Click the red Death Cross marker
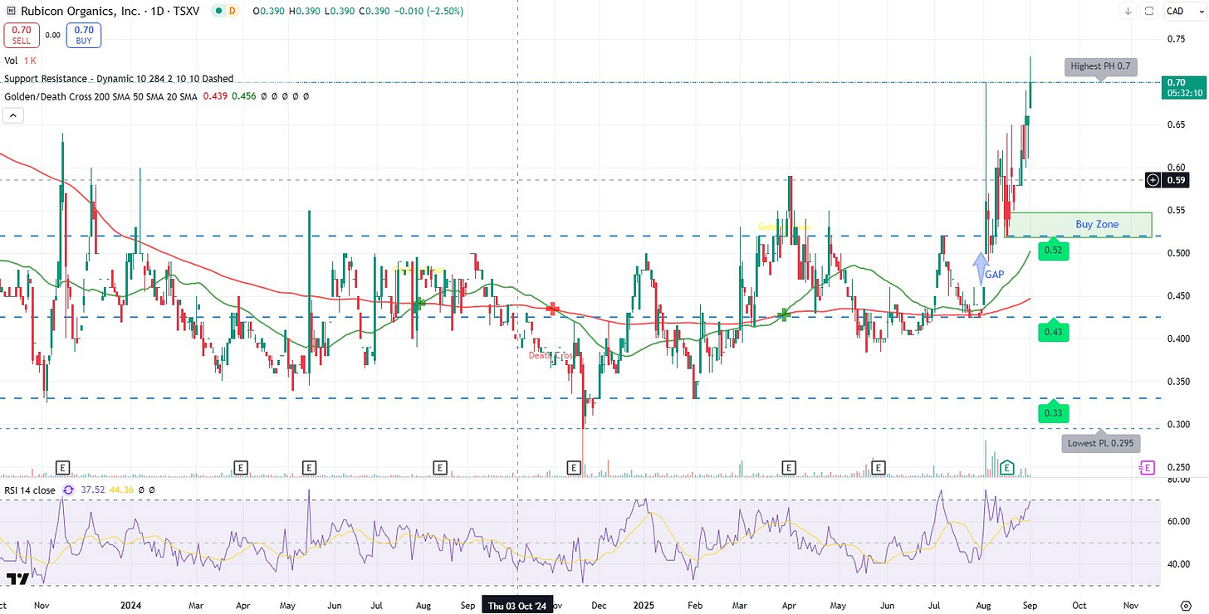1209x614 pixels. (553, 309)
